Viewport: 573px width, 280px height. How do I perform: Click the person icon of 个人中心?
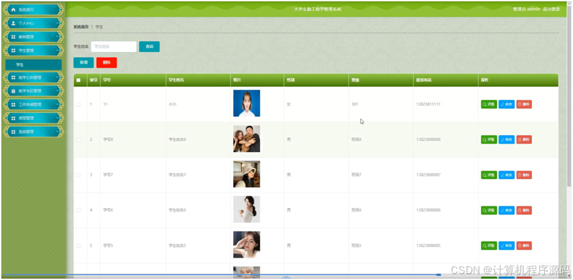(x=13, y=23)
